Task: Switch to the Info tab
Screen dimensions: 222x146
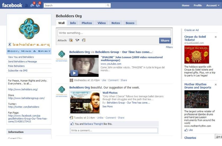Action: (73, 23)
